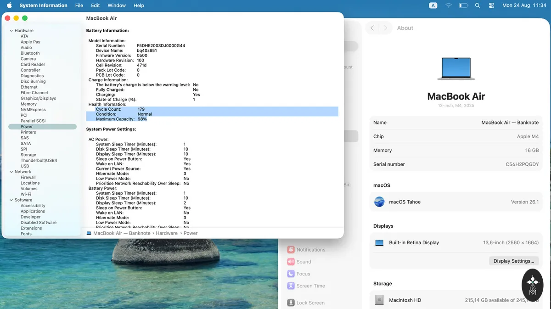Click the serial number C56H2PQGDY
551x309 pixels.
(522, 164)
